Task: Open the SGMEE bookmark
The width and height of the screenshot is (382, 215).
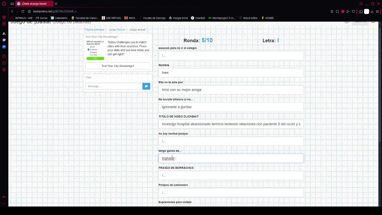Action: [267, 18]
